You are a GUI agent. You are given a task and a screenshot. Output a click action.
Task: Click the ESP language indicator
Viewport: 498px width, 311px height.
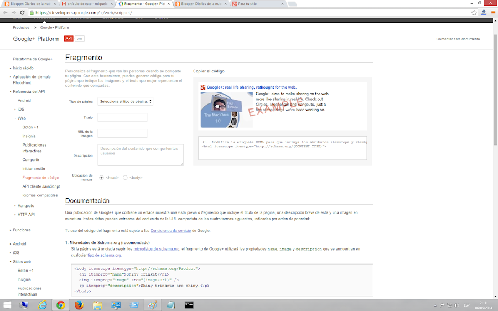tap(466, 305)
